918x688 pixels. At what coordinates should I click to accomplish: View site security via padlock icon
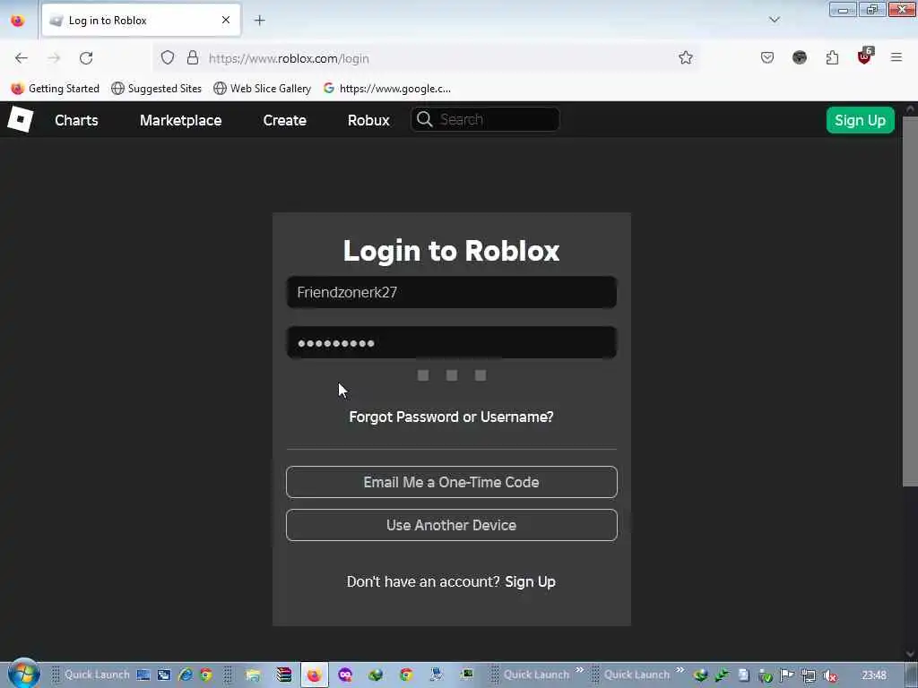coord(193,57)
